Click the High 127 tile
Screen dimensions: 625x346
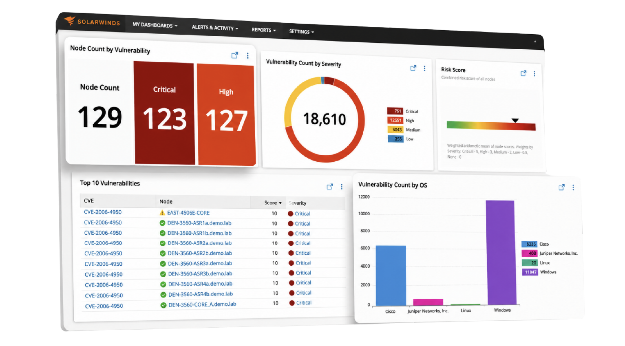226,115
